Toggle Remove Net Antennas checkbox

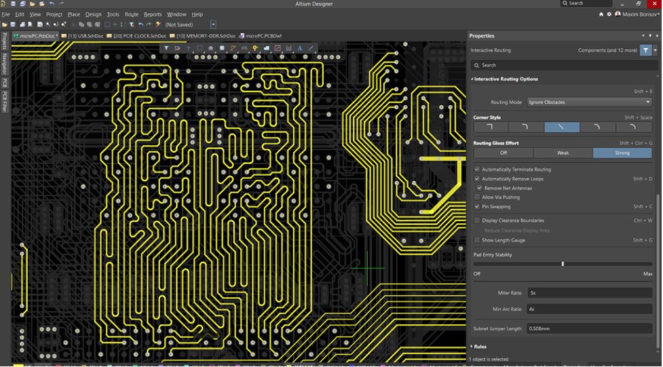click(480, 188)
